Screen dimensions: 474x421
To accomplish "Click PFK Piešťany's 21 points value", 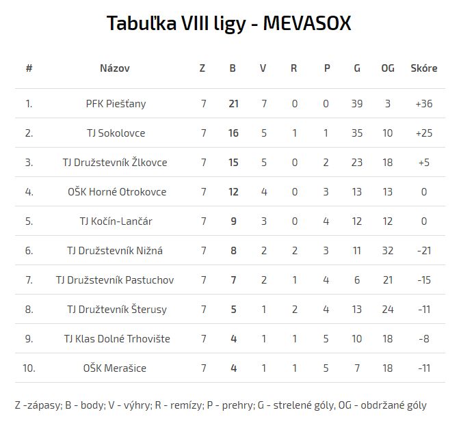I will [234, 104].
